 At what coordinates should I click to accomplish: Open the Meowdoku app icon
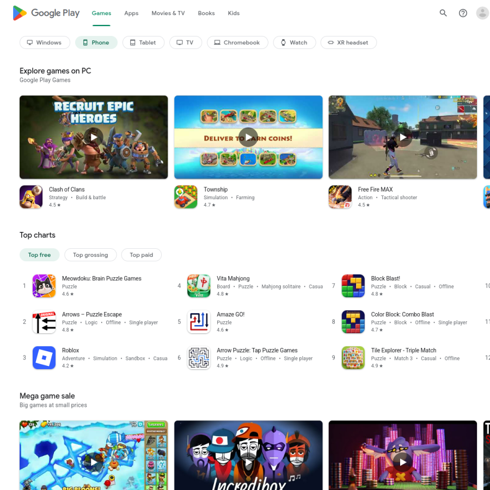44,286
